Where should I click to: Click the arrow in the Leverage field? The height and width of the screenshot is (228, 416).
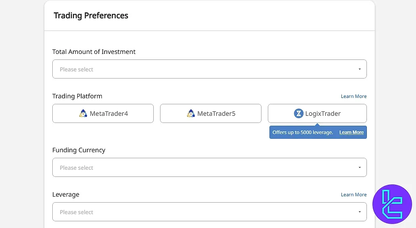tap(359, 212)
